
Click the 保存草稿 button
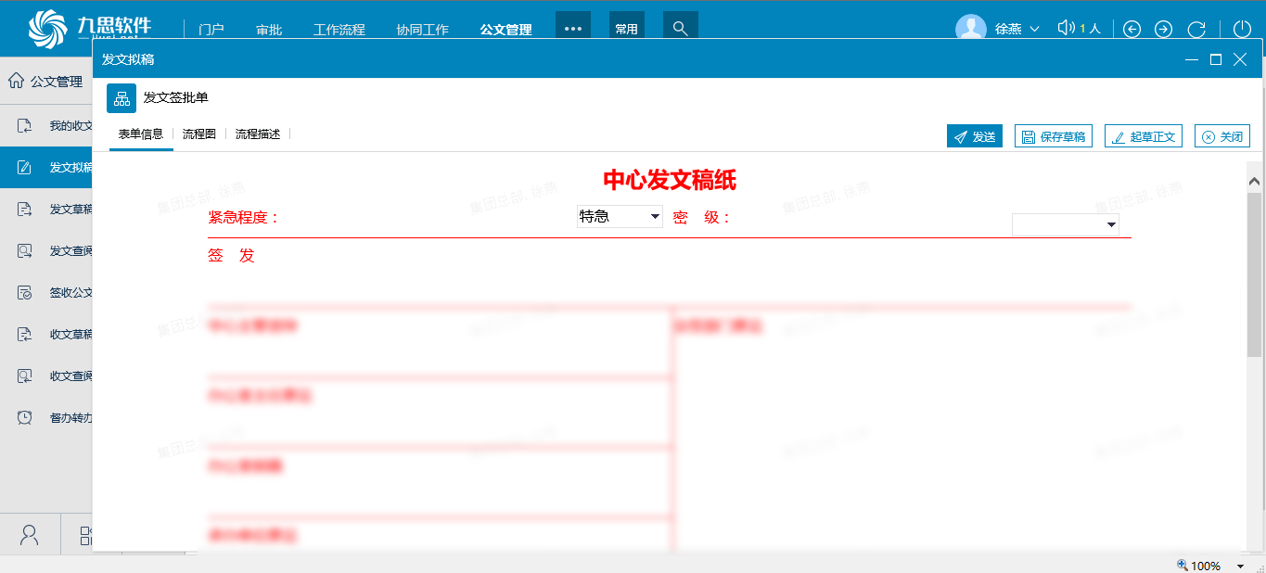pyautogui.click(x=1053, y=136)
